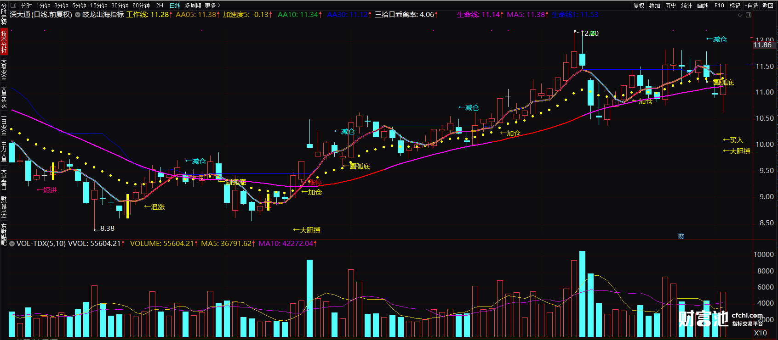
Task: Open 大单买卖 sidebar tab
Action: pos(4,97)
